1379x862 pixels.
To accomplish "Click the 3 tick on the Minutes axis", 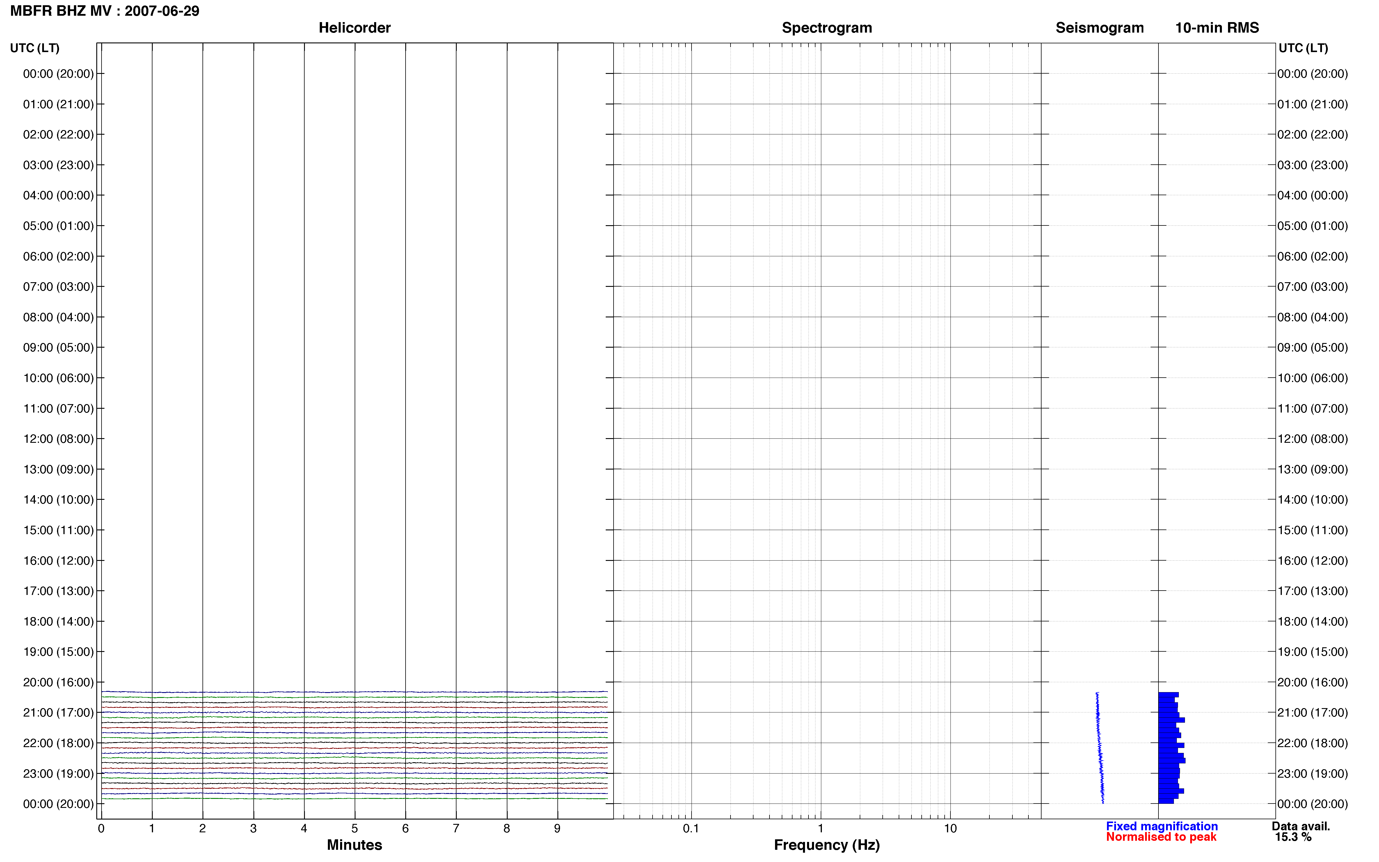I will point(253,828).
